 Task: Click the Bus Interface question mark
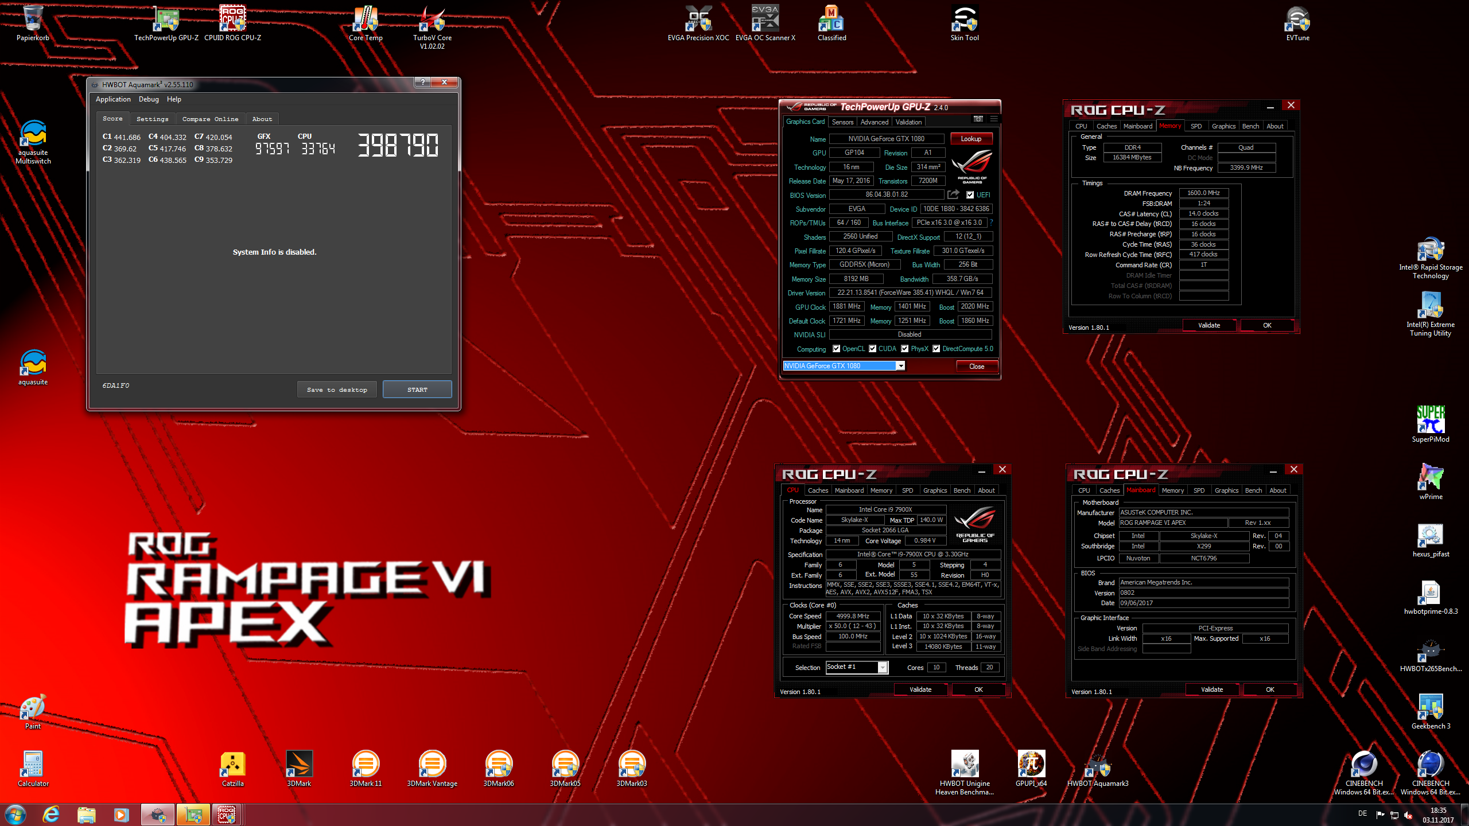pos(991,223)
